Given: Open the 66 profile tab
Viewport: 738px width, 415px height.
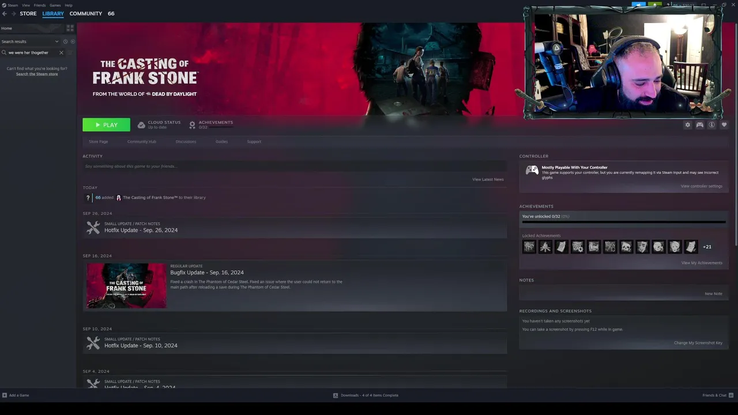Looking at the screenshot, I should coord(111,13).
